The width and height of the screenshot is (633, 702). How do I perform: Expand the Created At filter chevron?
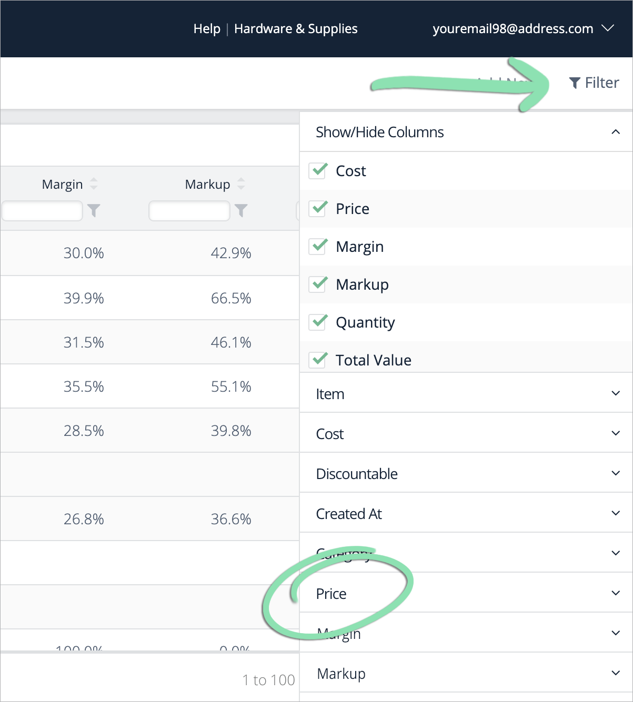coord(616,513)
